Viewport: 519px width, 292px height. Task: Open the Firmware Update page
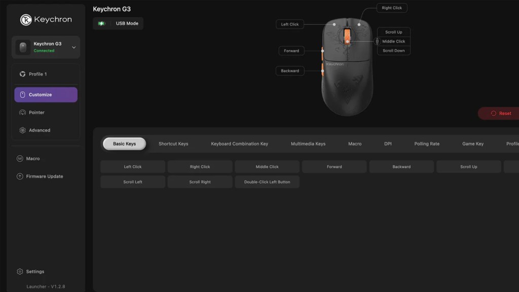tap(45, 176)
